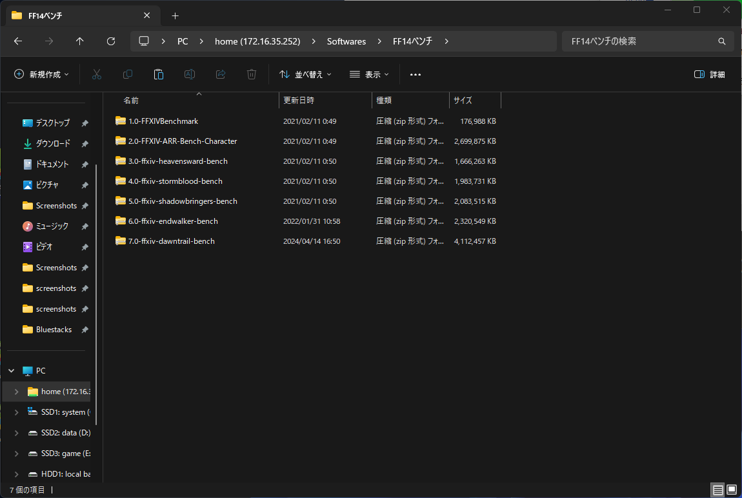This screenshot has height=498, width=742.
Task: Click the Share icon in toolbar
Action: (221, 75)
